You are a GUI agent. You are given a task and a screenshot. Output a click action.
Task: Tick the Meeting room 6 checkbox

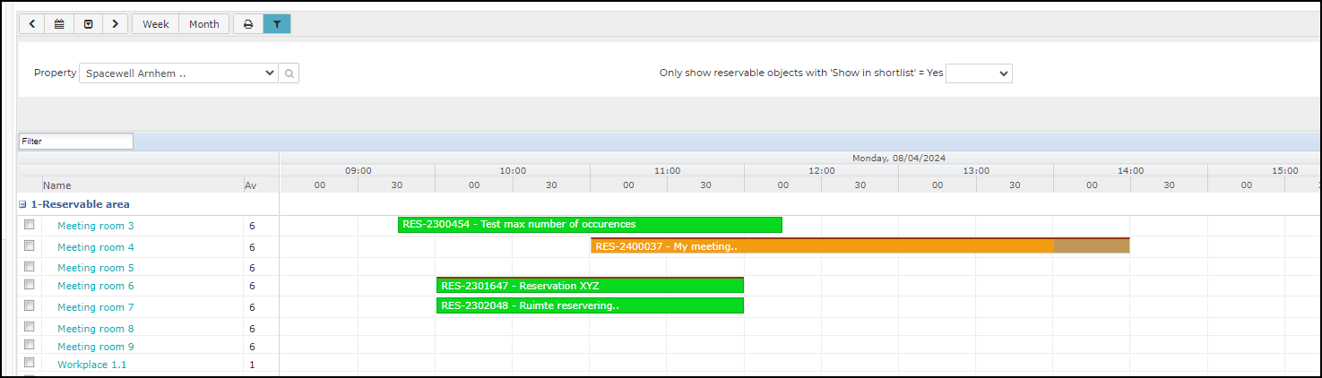coord(30,285)
